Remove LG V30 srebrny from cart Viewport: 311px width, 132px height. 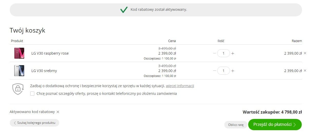point(305,70)
